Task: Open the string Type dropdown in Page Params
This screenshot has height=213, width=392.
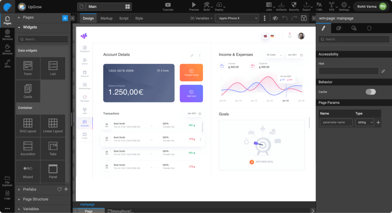Action: coord(364,122)
